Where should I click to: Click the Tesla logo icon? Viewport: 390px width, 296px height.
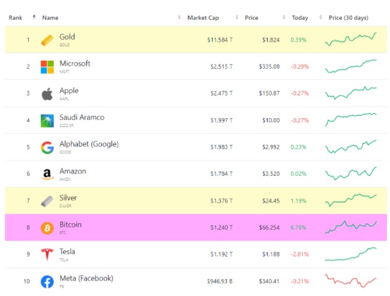pyautogui.click(x=47, y=255)
